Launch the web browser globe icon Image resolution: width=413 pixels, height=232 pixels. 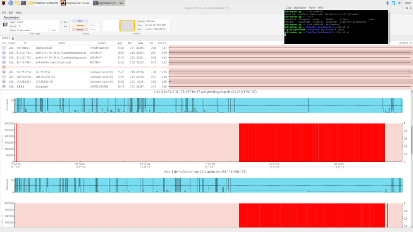click(x=10, y=3)
